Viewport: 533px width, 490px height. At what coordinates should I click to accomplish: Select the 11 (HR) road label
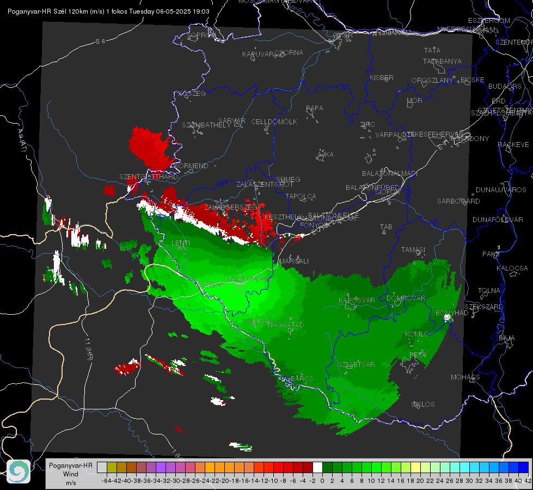[89, 349]
